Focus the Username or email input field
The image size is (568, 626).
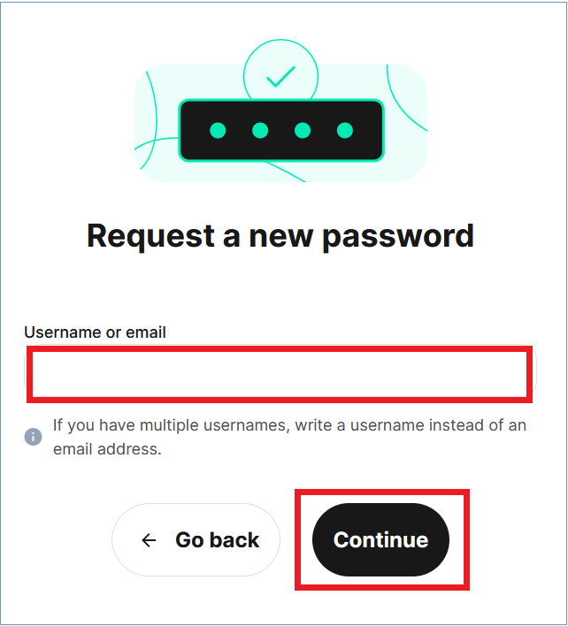click(280, 373)
